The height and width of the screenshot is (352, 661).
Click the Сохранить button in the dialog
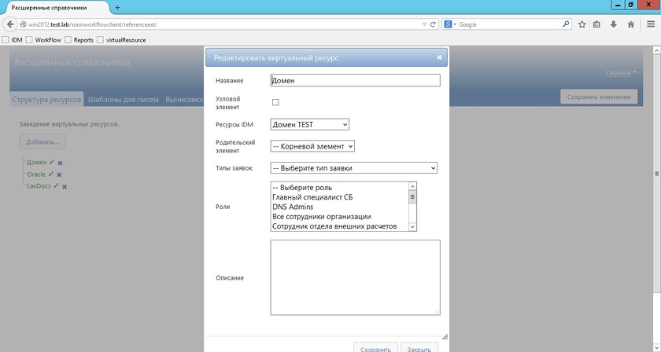[375, 349]
